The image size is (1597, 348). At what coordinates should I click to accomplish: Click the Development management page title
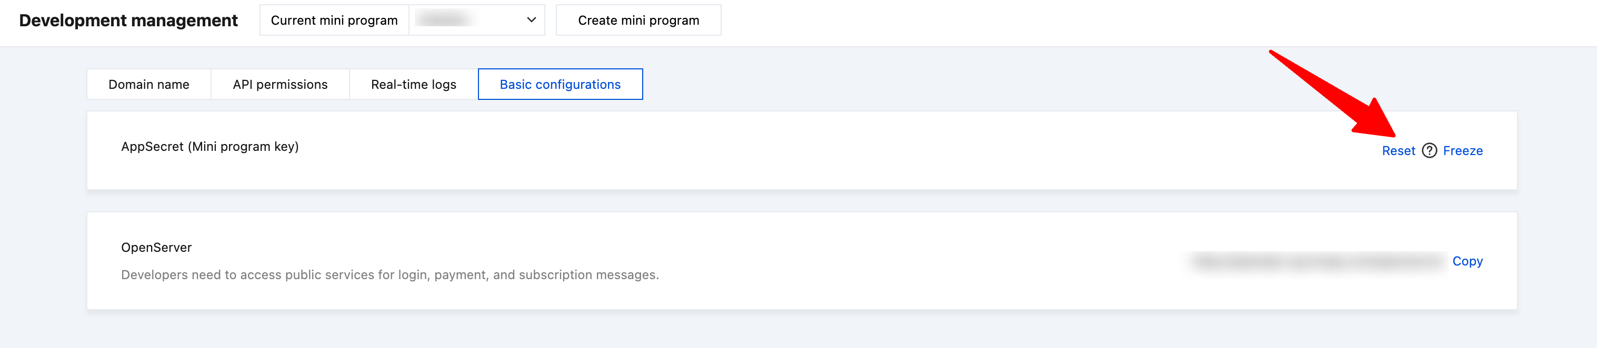click(x=128, y=21)
